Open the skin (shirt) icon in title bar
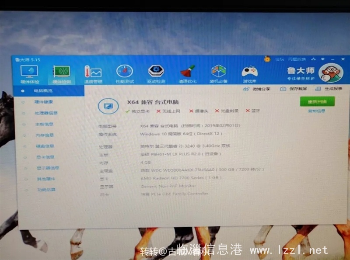This screenshot has width=350, height=260. (313, 59)
